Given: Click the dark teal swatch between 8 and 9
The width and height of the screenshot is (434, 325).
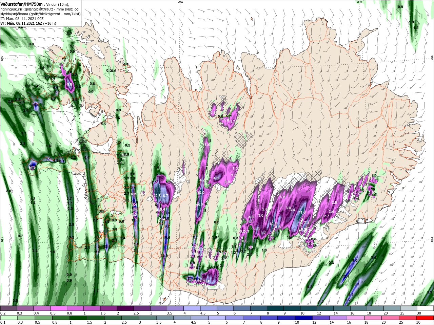Looking at the screenshot, I should (x=275, y=308).
